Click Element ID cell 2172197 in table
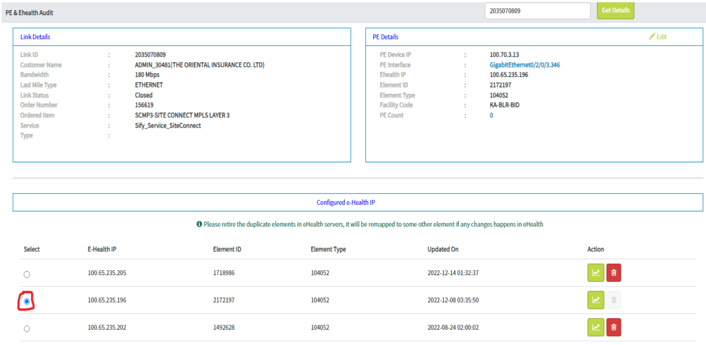706x345 pixels. [224, 300]
